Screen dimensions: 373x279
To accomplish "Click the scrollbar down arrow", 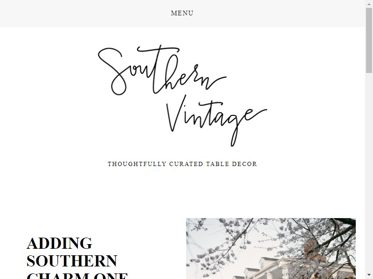I will tap(369, 276).
